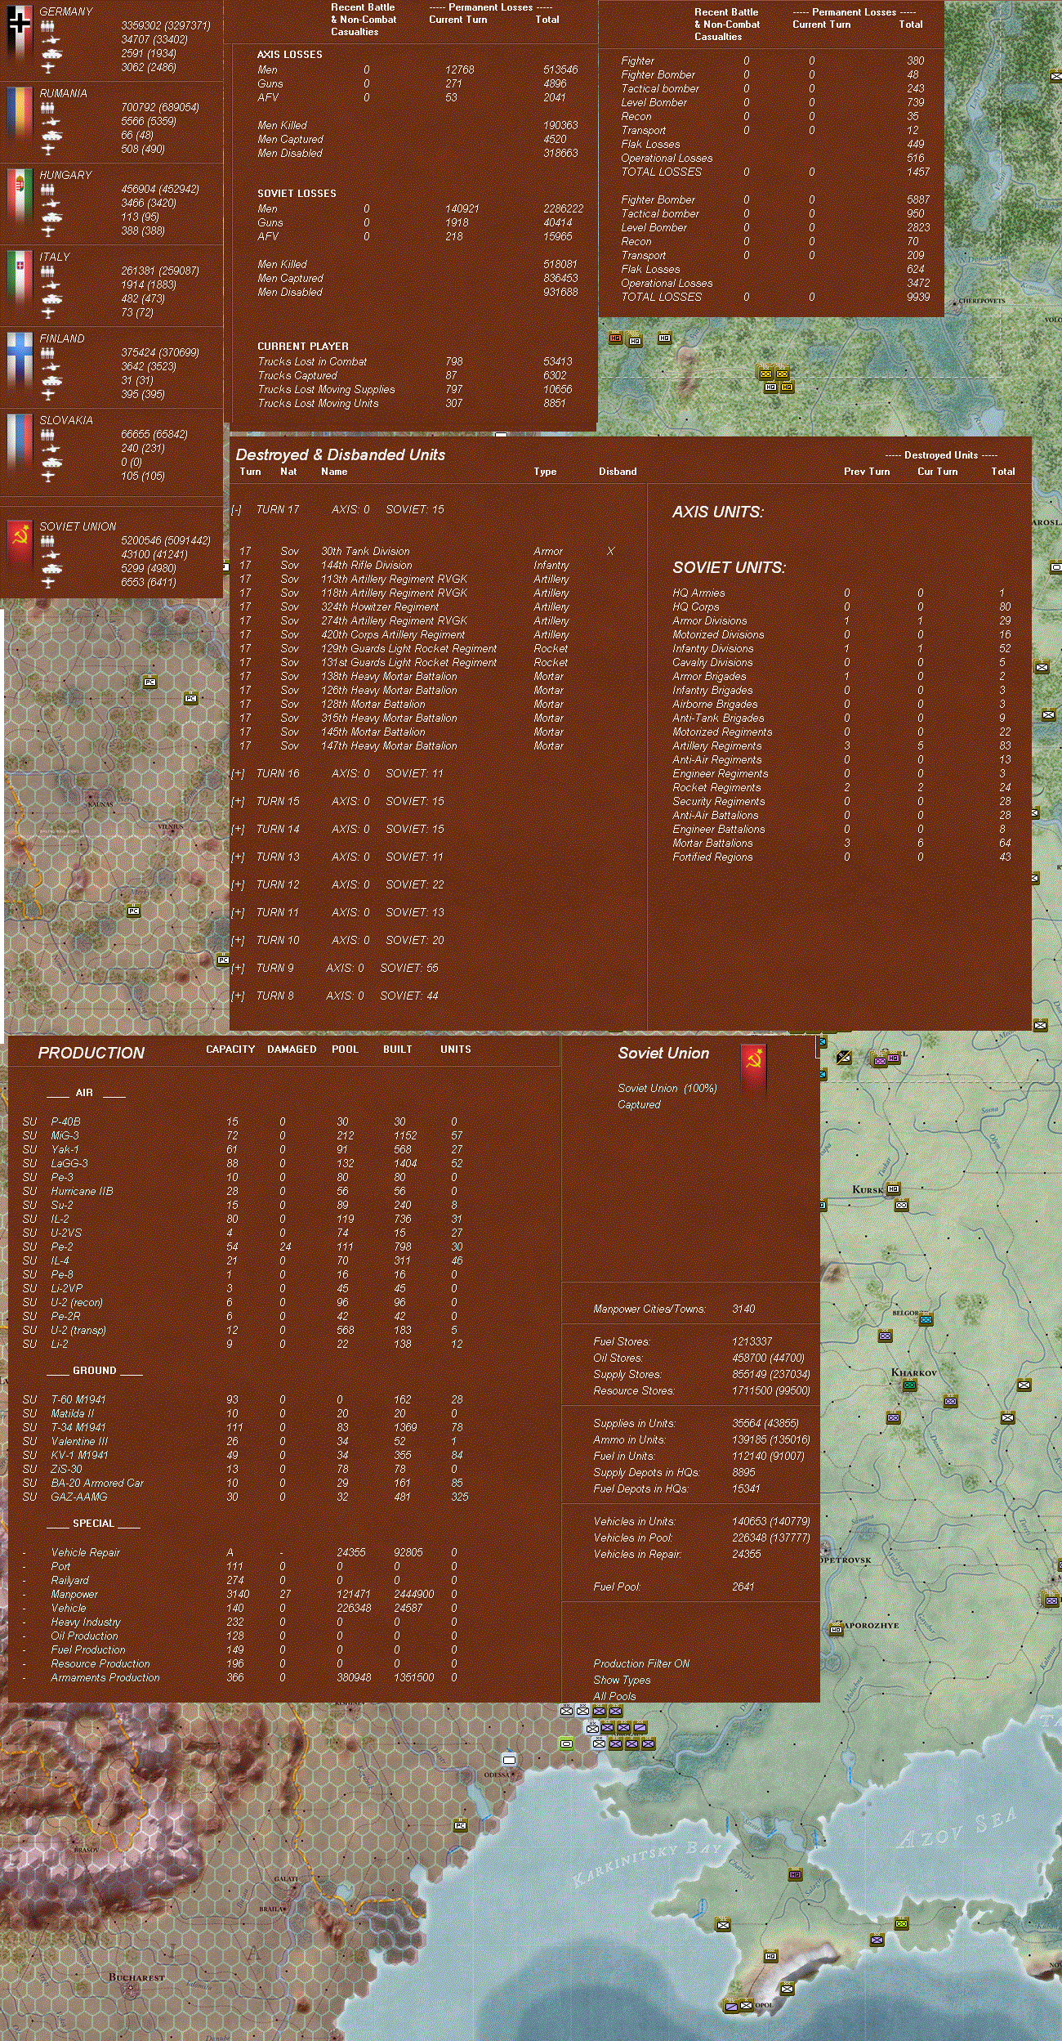This screenshot has height=2041, width=1062.
Task: Expand the TURN 8 row
Action: point(238,996)
